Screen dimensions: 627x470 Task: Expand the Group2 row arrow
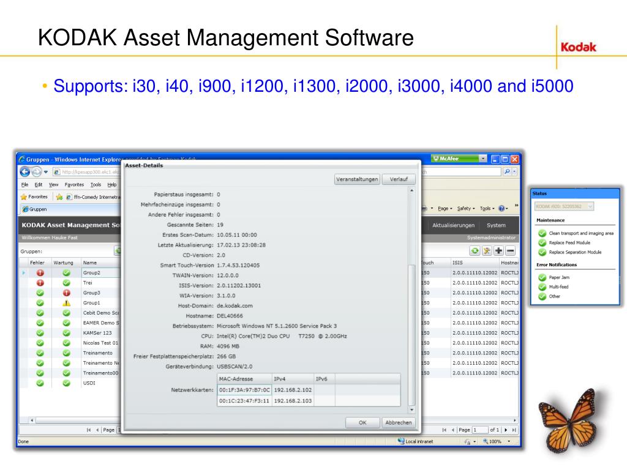24,272
